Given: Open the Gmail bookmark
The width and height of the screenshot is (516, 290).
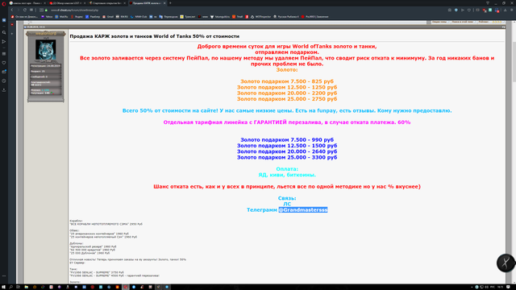Looking at the screenshot, I should [108, 17].
